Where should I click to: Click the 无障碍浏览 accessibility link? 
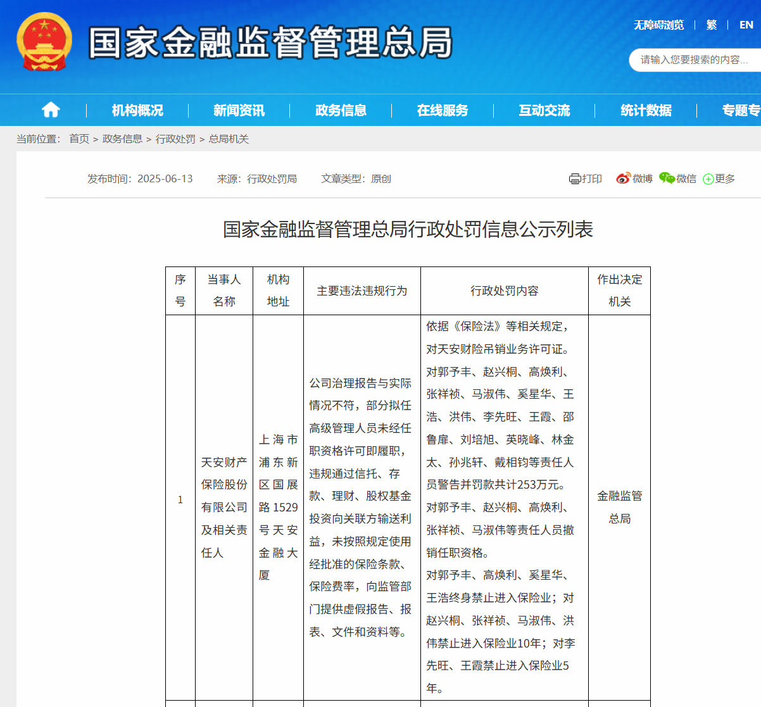[x=659, y=25]
